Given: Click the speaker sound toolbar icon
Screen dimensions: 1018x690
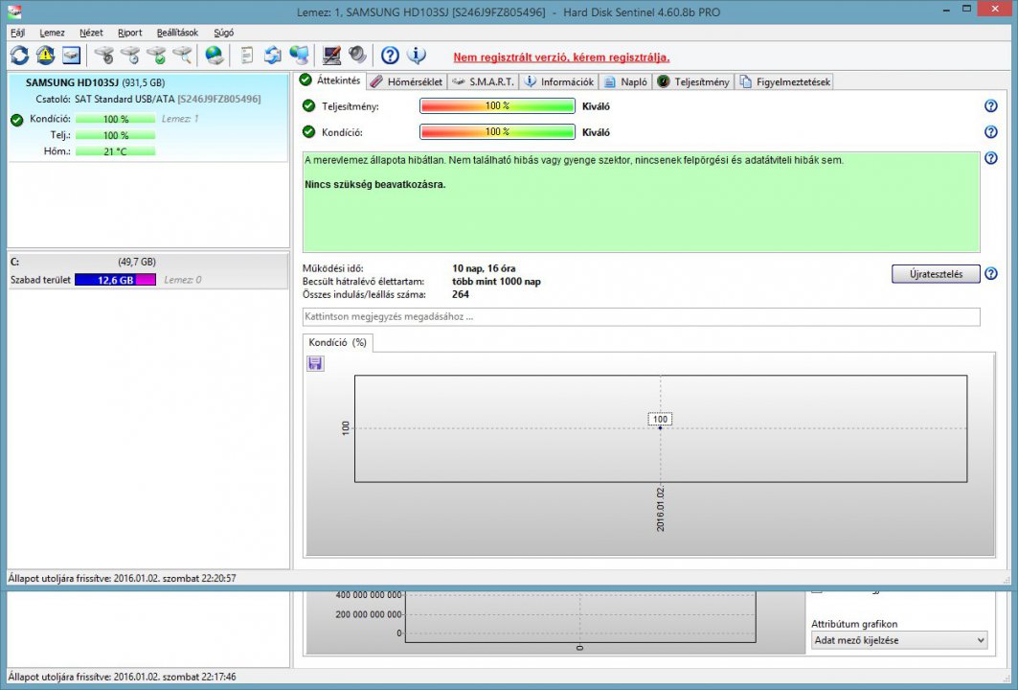Looking at the screenshot, I should coord(357,56).
